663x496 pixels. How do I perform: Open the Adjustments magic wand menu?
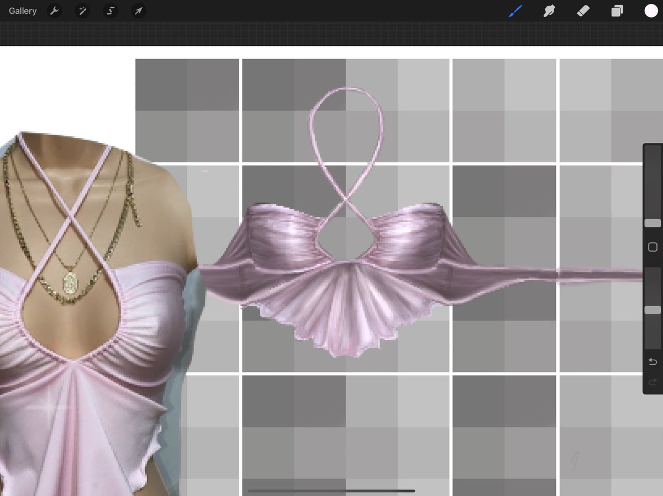82,11
